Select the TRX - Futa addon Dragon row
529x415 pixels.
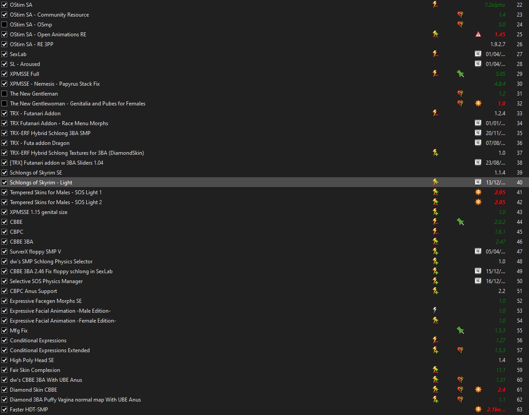(x=39, y=143)
